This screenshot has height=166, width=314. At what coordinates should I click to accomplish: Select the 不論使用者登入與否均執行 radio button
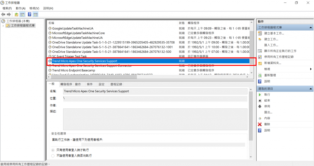point(53,156)
